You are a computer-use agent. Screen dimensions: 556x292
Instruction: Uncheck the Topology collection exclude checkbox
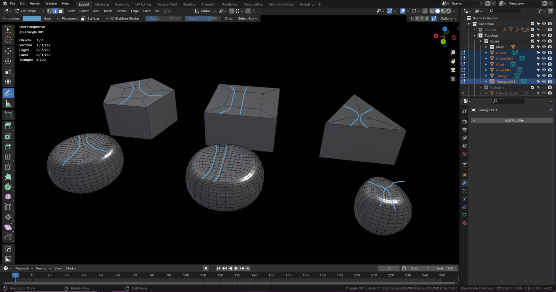click(x=532, y=35)
